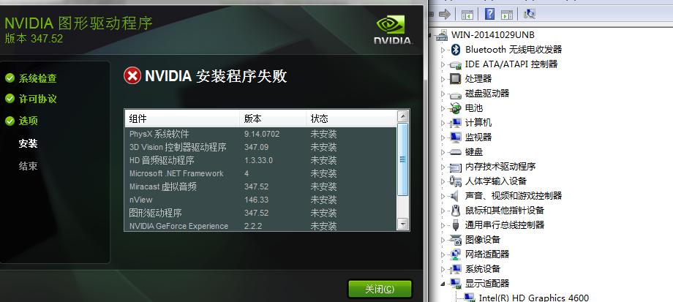This screenshot has width=673, height=302.
Task: Expand the 内存技术驱动程序 node
Action: (x=443, y=167)
